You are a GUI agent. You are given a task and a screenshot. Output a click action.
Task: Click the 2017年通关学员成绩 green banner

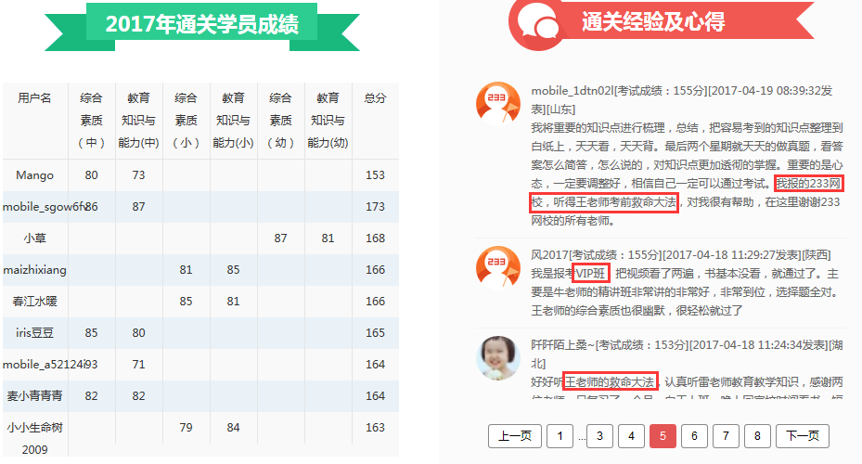201,24
